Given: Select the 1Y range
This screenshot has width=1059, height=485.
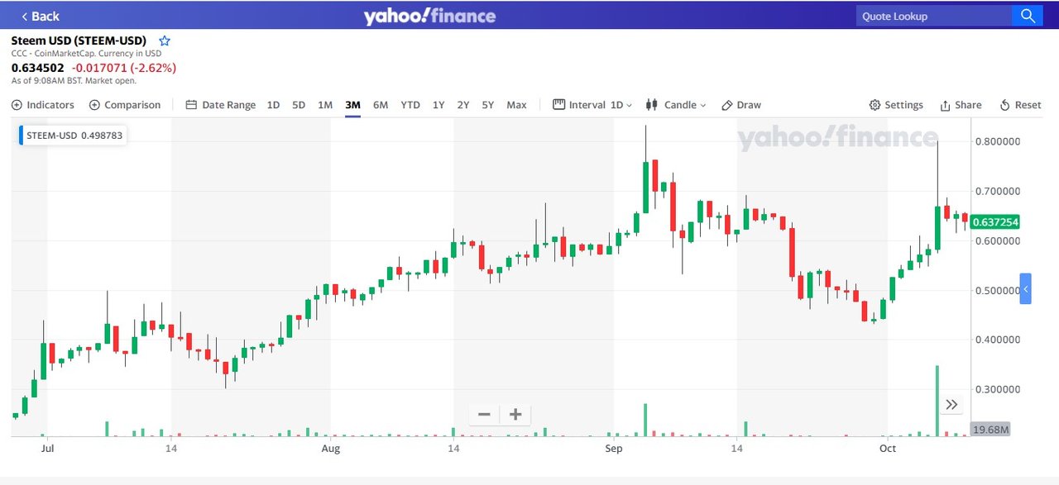Looking at the screenshot, I should pyautogui.click(x=438, y=105).
